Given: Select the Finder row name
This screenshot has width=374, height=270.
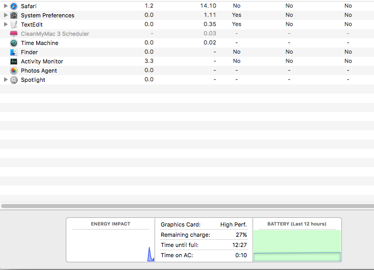Looking at the screenshot, I should (x=29, y=52).
